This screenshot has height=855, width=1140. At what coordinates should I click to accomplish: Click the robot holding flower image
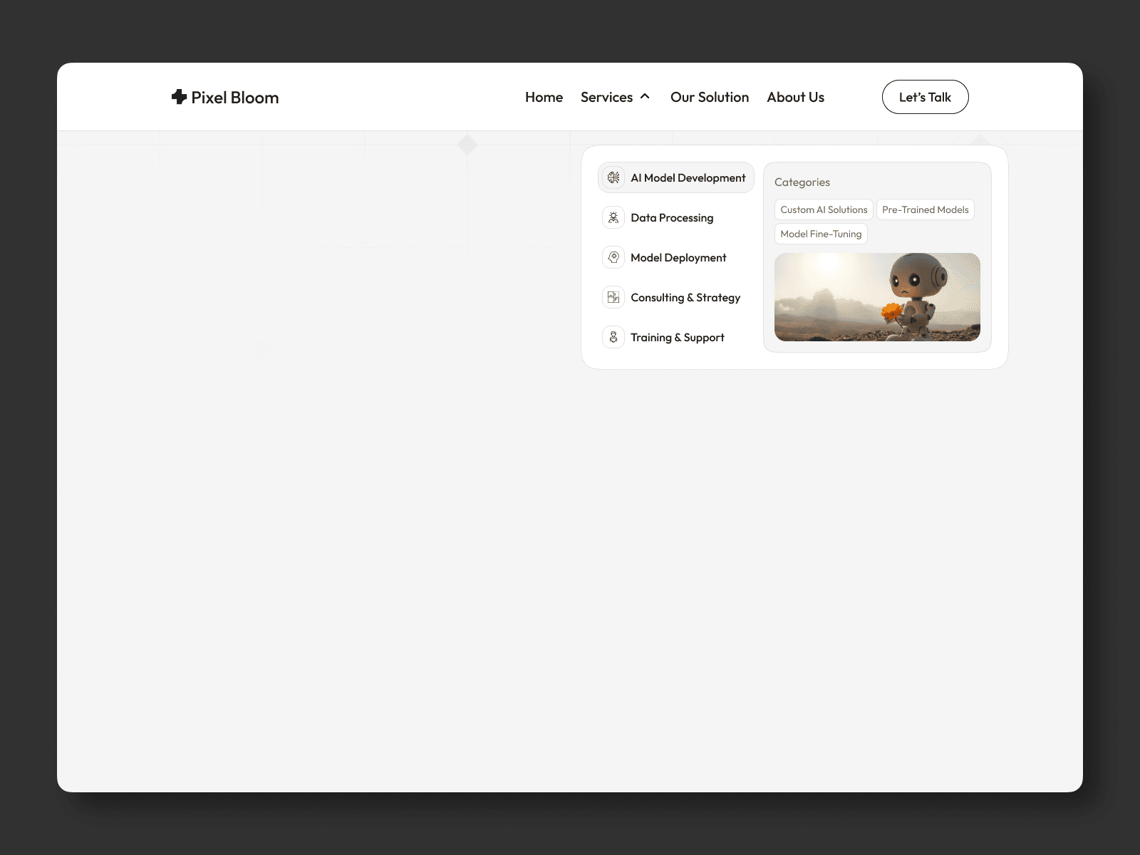pyautogui.click(x=877, y=297)
